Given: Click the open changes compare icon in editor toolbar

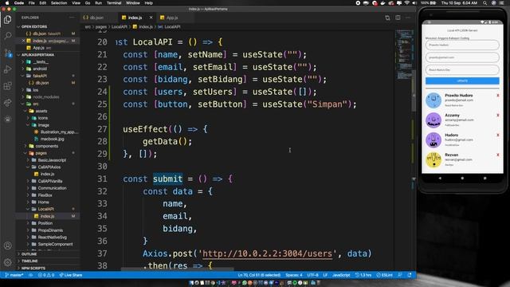Looking at the screenshot, I should click(x=387, y=18).
